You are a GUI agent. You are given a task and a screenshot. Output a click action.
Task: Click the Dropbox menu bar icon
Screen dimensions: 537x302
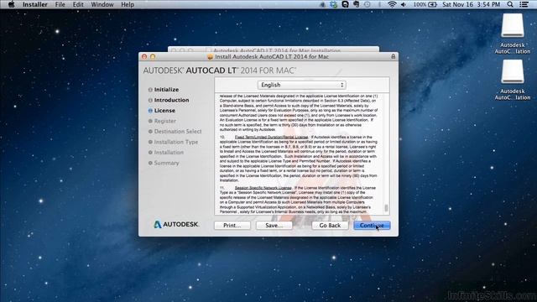coord(334,4)
